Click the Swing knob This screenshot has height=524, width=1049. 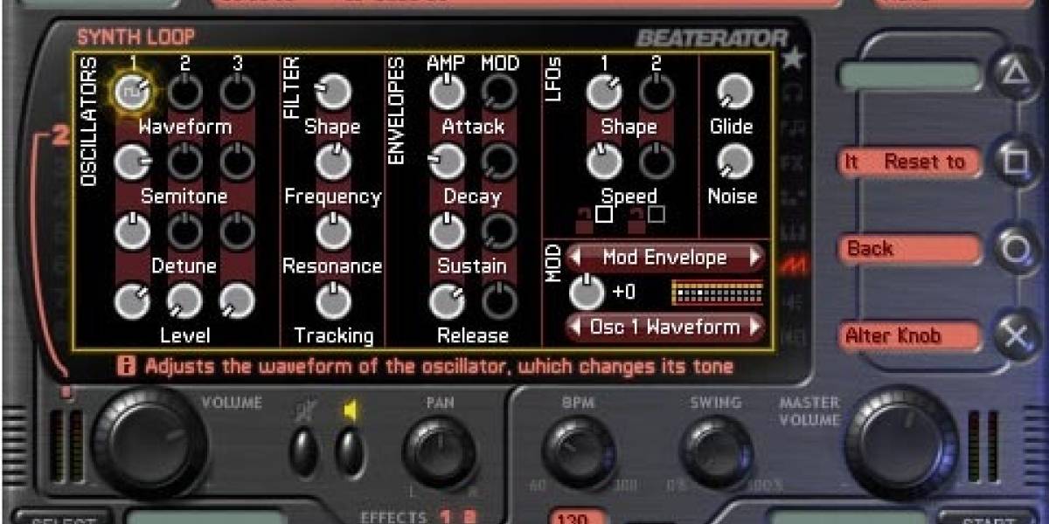click(x=717, y=452)
